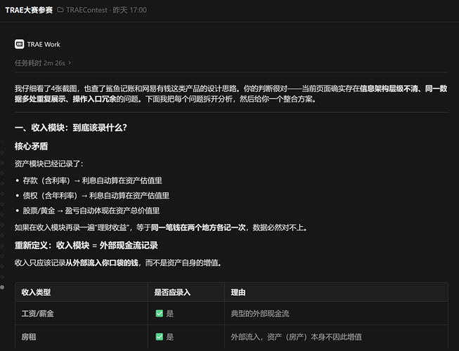Image resolution: width=459 pixels, height=351 pixels.
Task: Click the timestamp 昨天 17:00
Action: coord(129,10)
